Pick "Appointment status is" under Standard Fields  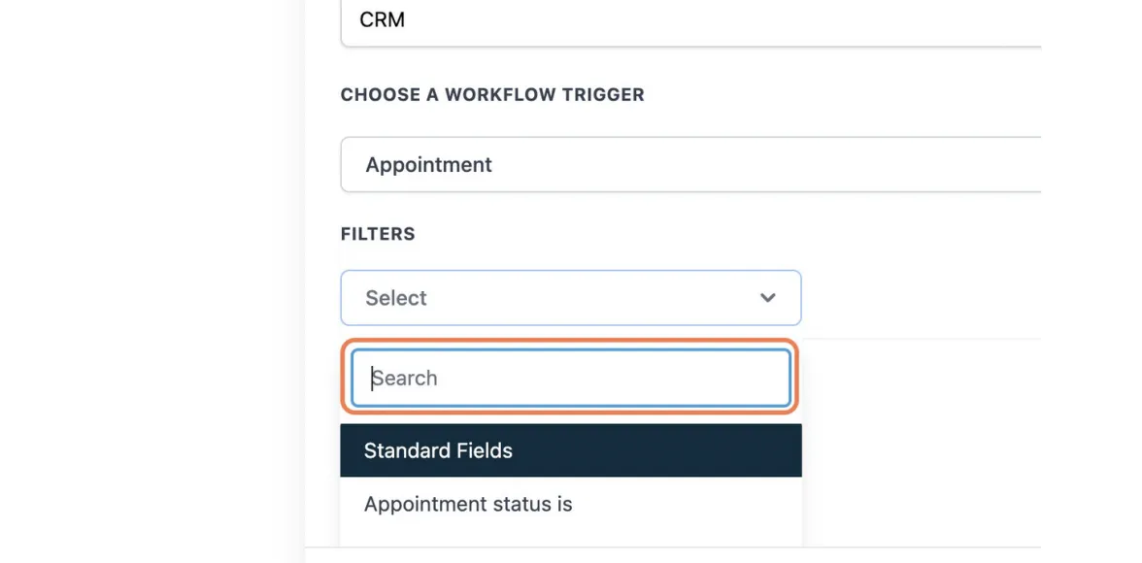click(468, 505)
